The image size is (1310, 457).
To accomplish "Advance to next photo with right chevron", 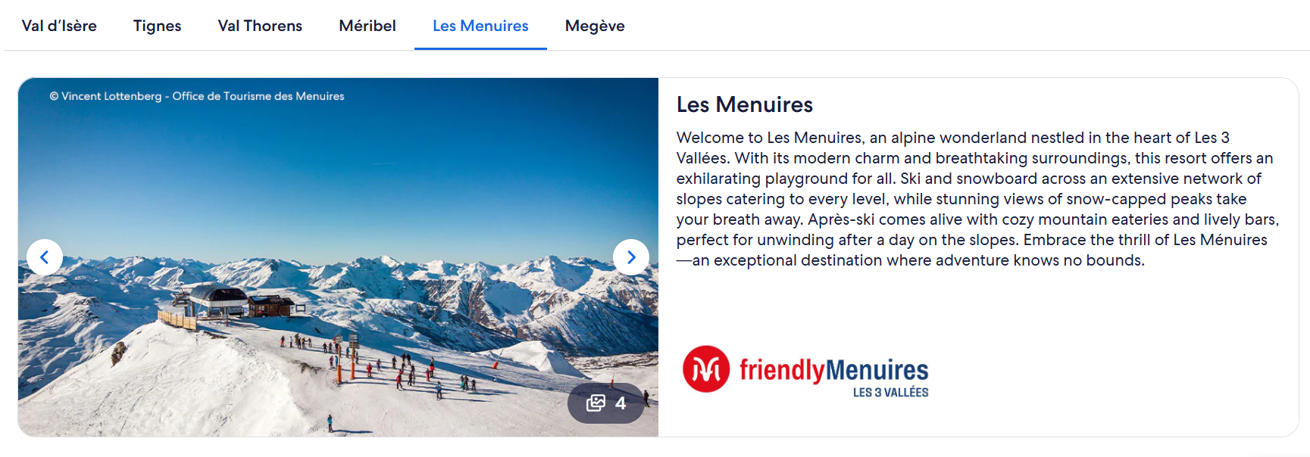I will click(x=630, y=257).
